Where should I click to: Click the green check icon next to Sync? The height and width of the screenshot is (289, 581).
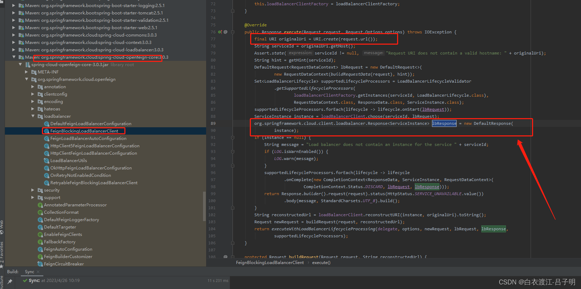coord(25,281)
